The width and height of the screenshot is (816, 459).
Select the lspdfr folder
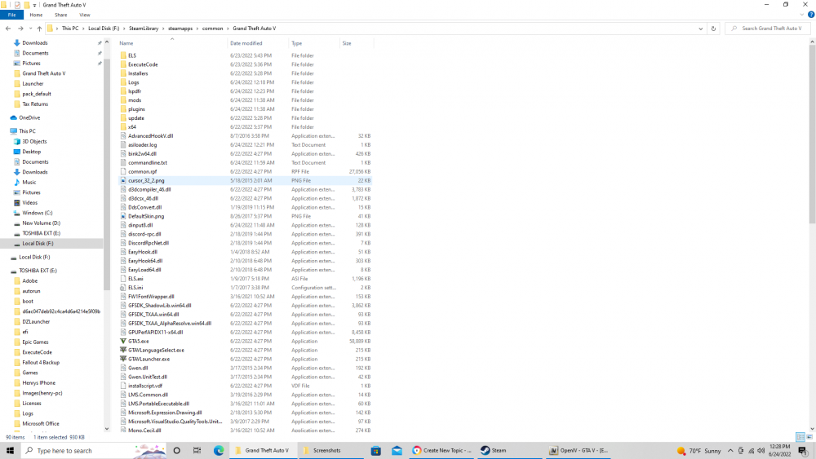point(135,91)
